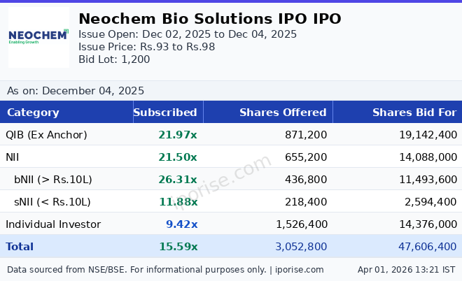Click the sNII (< Rs.10L) row

(x=52, y=202)
